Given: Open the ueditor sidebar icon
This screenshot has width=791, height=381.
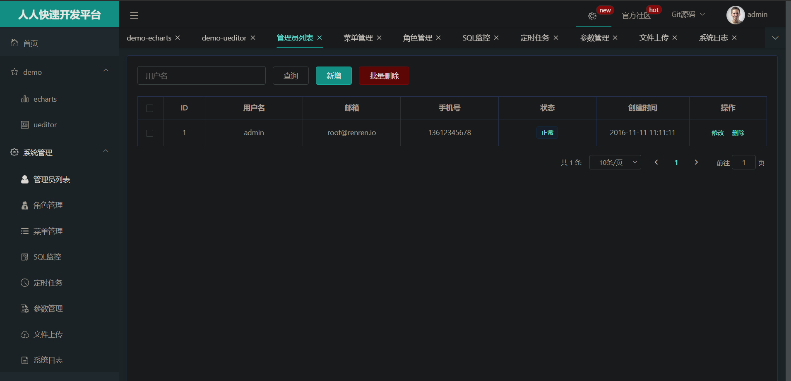Looking at the screenshot, I should [25, 125].
